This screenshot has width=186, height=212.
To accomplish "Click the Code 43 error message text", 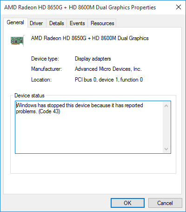I will coord(80,108).
